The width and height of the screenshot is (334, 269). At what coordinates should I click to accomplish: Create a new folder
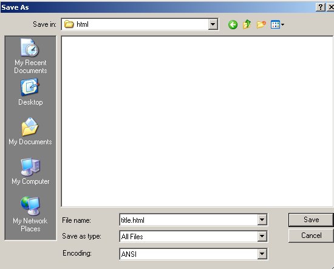coord(261,24)
